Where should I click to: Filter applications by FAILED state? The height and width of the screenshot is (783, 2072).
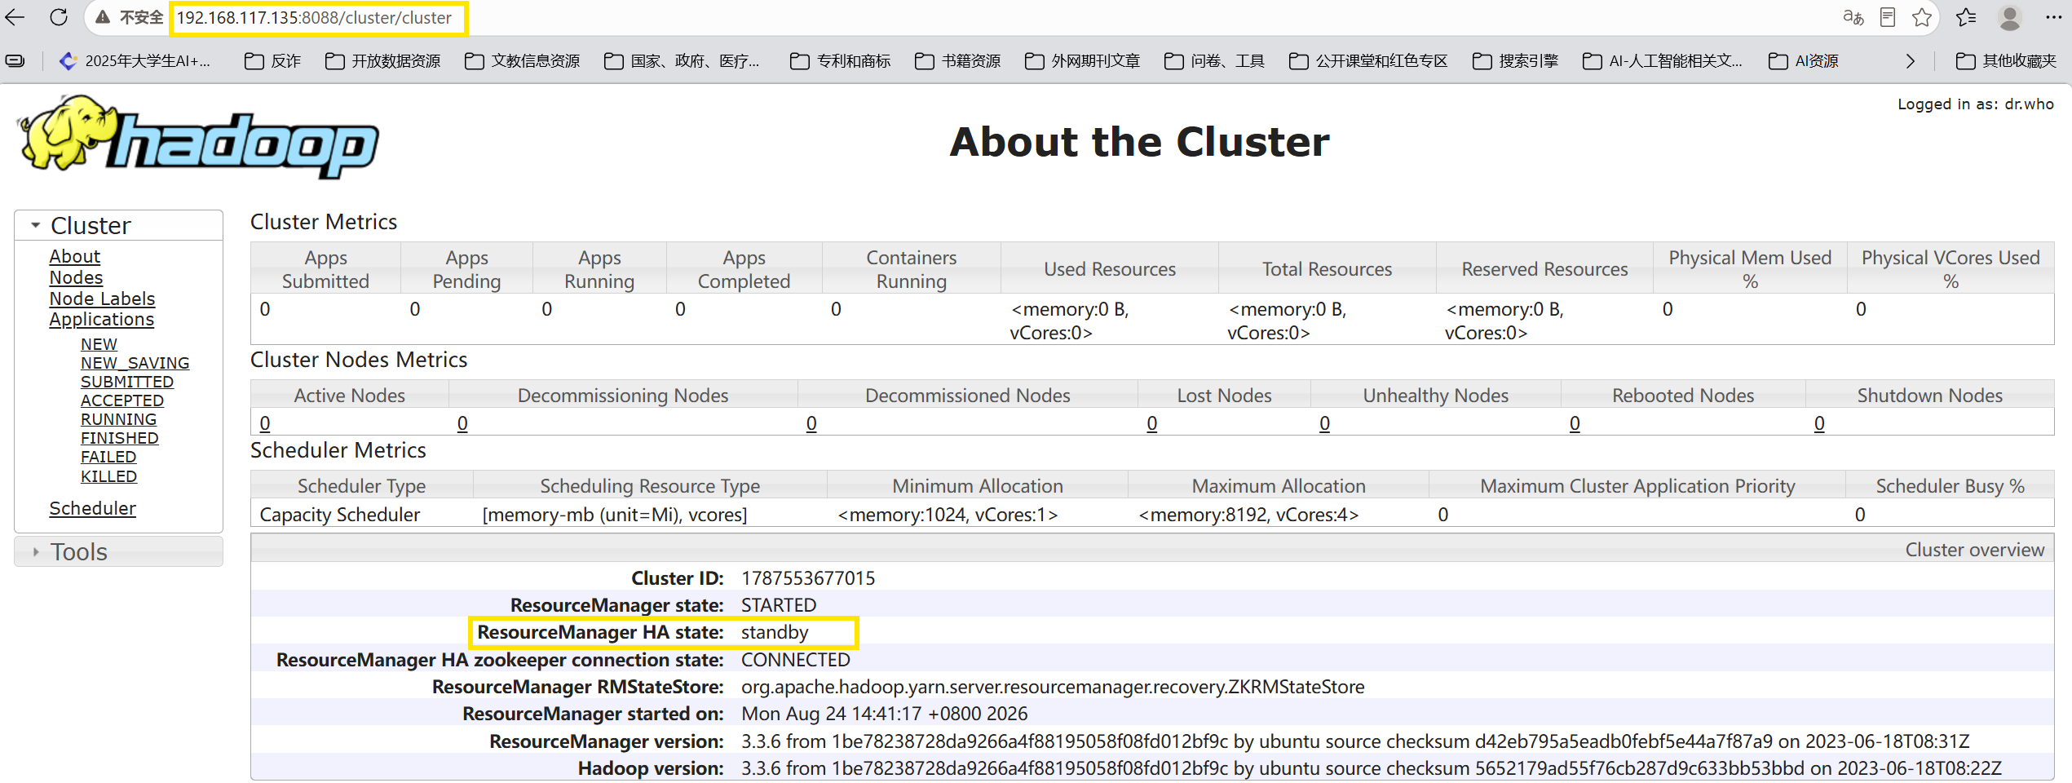(108, 457)
